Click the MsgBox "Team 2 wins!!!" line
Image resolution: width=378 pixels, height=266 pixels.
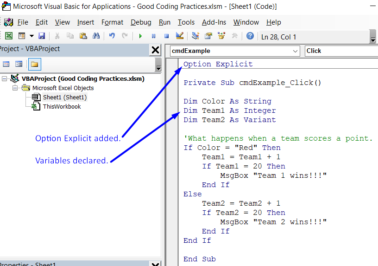[x=273, y=222]
